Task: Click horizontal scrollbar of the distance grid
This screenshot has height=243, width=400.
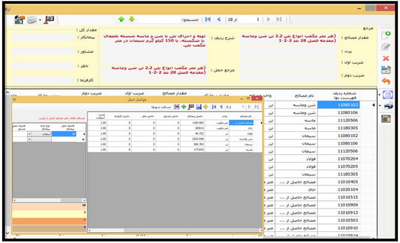Action: [49, 200]
